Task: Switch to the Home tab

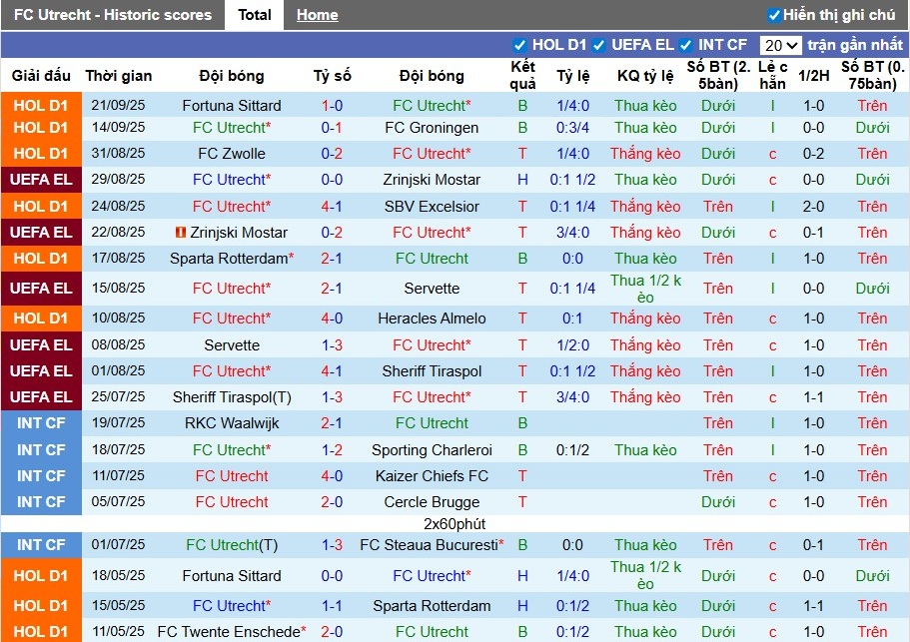Action: 317,15
